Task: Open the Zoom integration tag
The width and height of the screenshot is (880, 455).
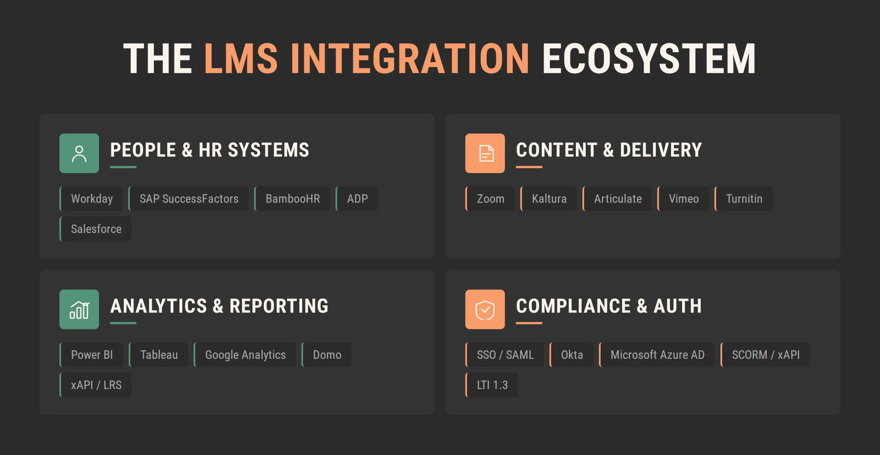Action: [x=490, y=199]
